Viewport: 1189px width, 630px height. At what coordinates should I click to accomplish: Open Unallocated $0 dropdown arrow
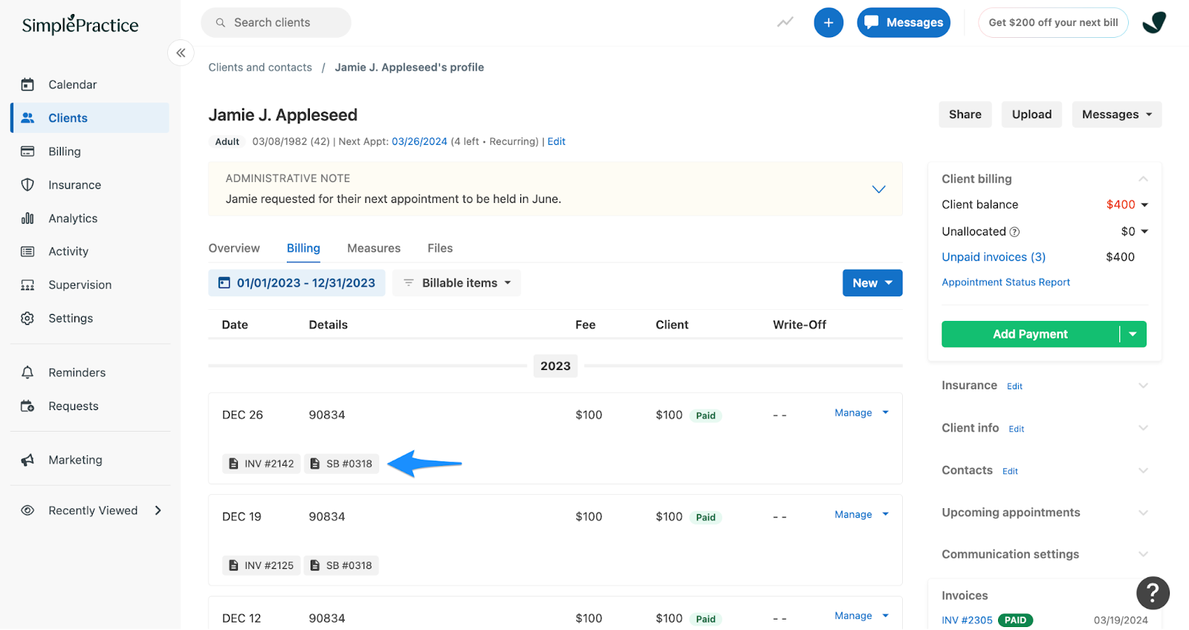click(x=1144, y=232)
